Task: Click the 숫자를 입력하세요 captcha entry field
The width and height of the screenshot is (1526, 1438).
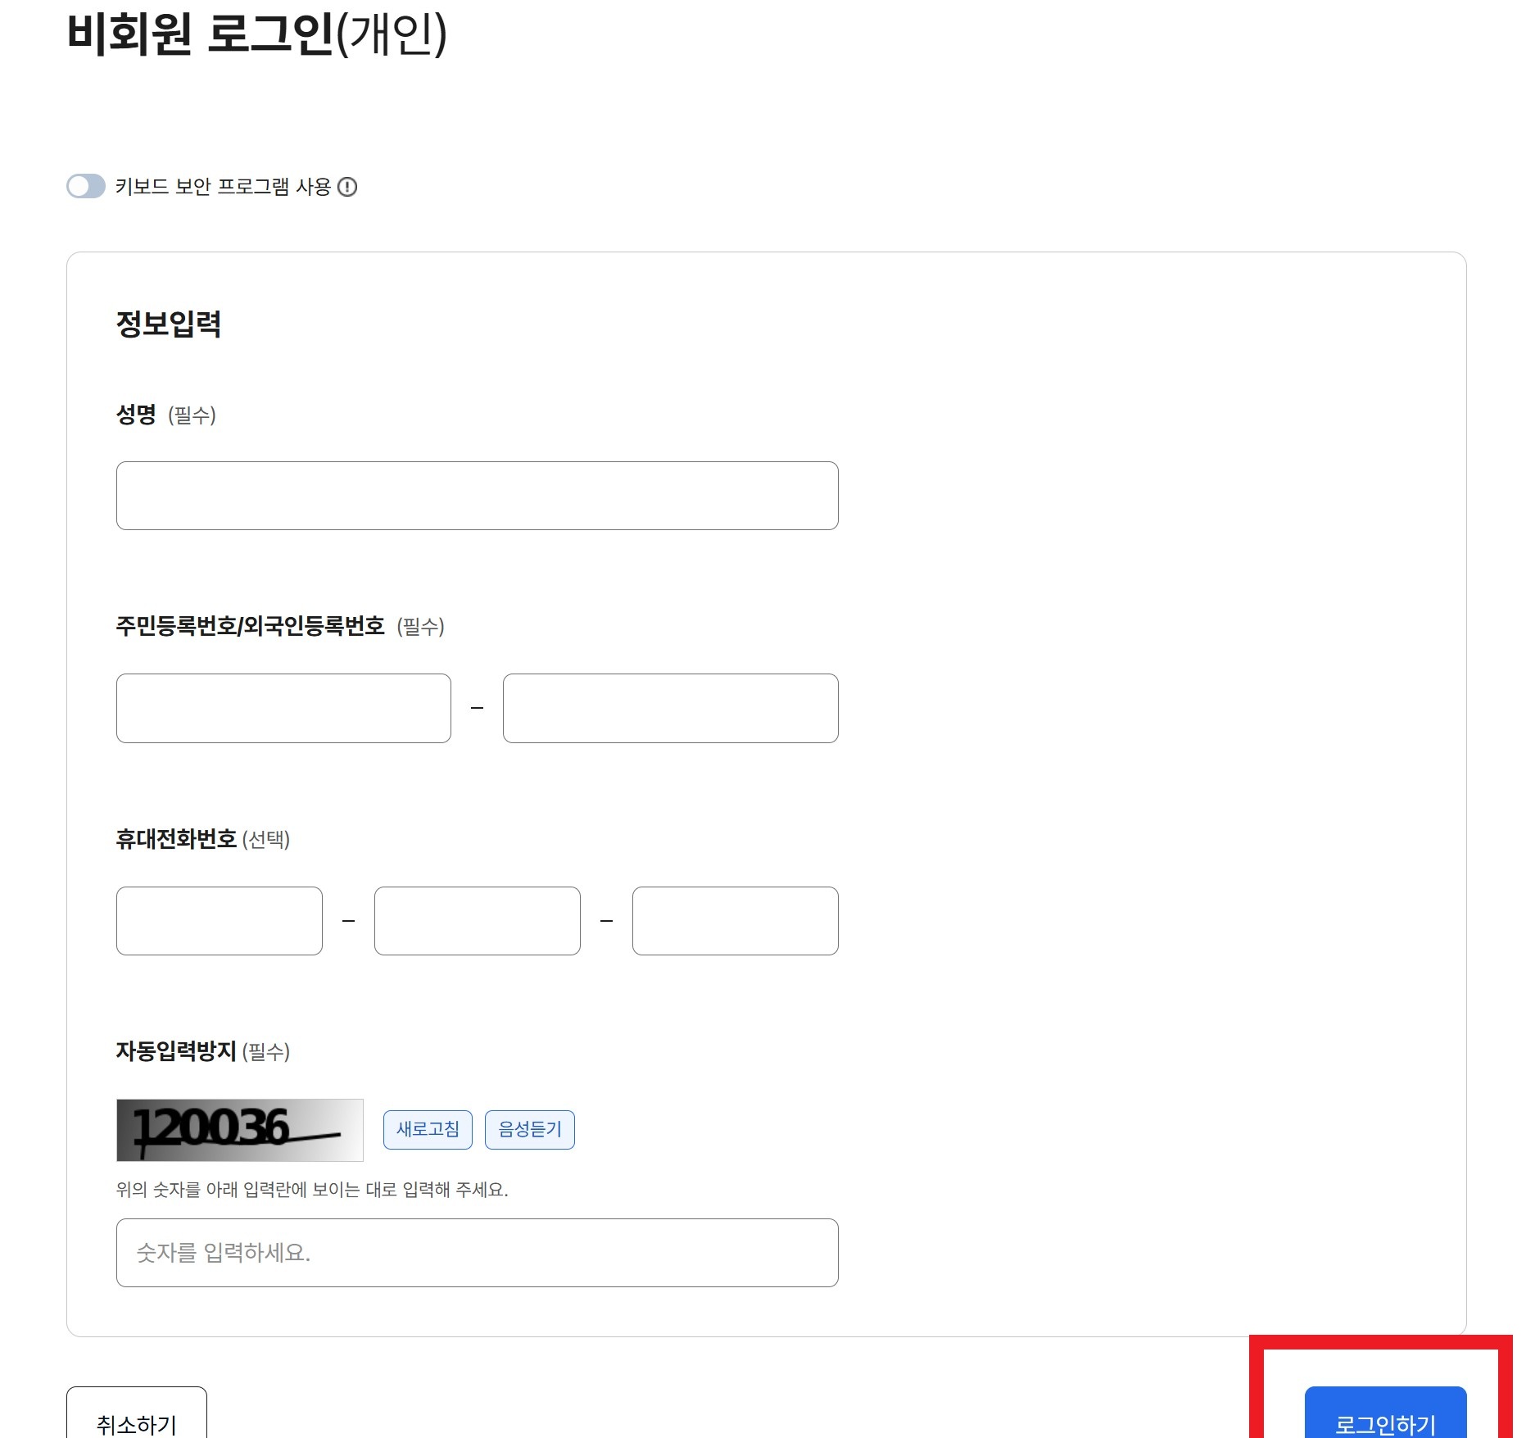Action: (x=477, y=1252)
